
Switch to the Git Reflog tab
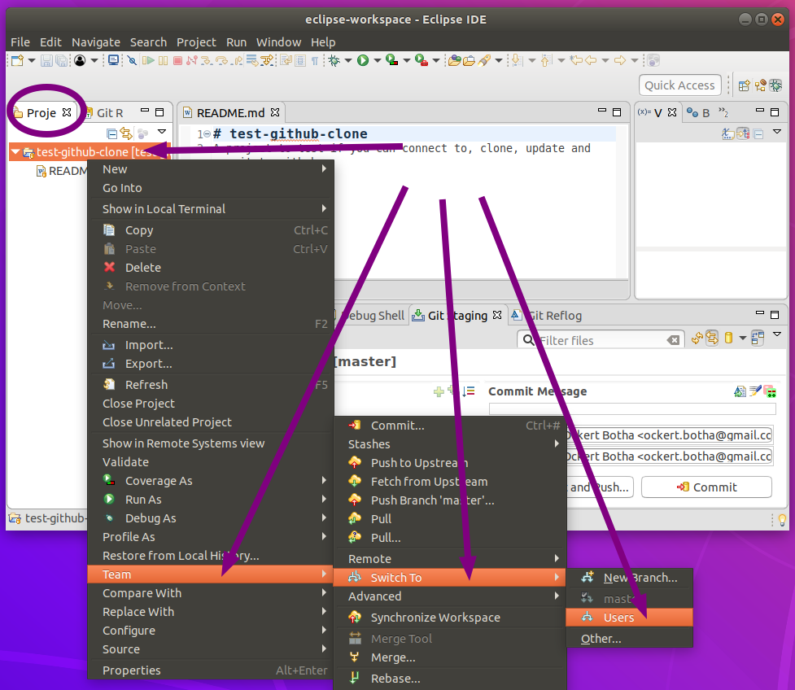tap(547, 316)
